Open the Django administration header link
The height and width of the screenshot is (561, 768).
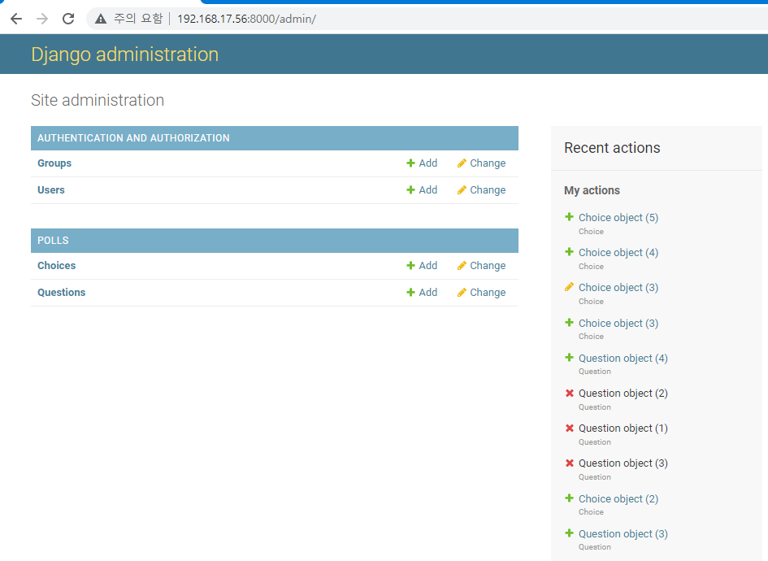pos(125,54)
